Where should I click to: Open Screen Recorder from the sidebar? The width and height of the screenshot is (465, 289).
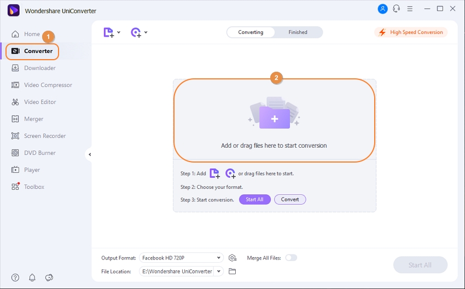[44, 136]
